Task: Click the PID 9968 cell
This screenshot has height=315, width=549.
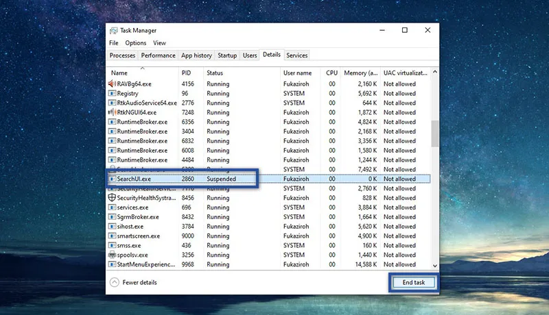Action: click(x=187, y=264)
